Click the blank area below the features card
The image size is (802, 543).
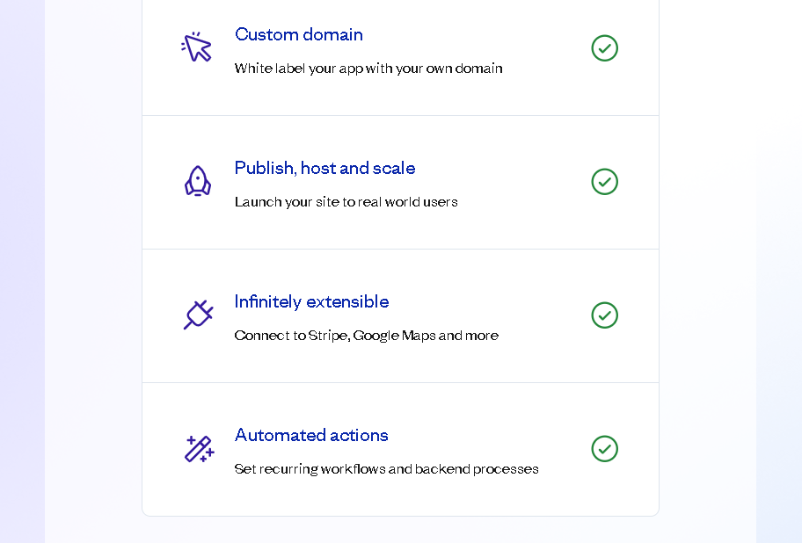(x=400, y=530)
